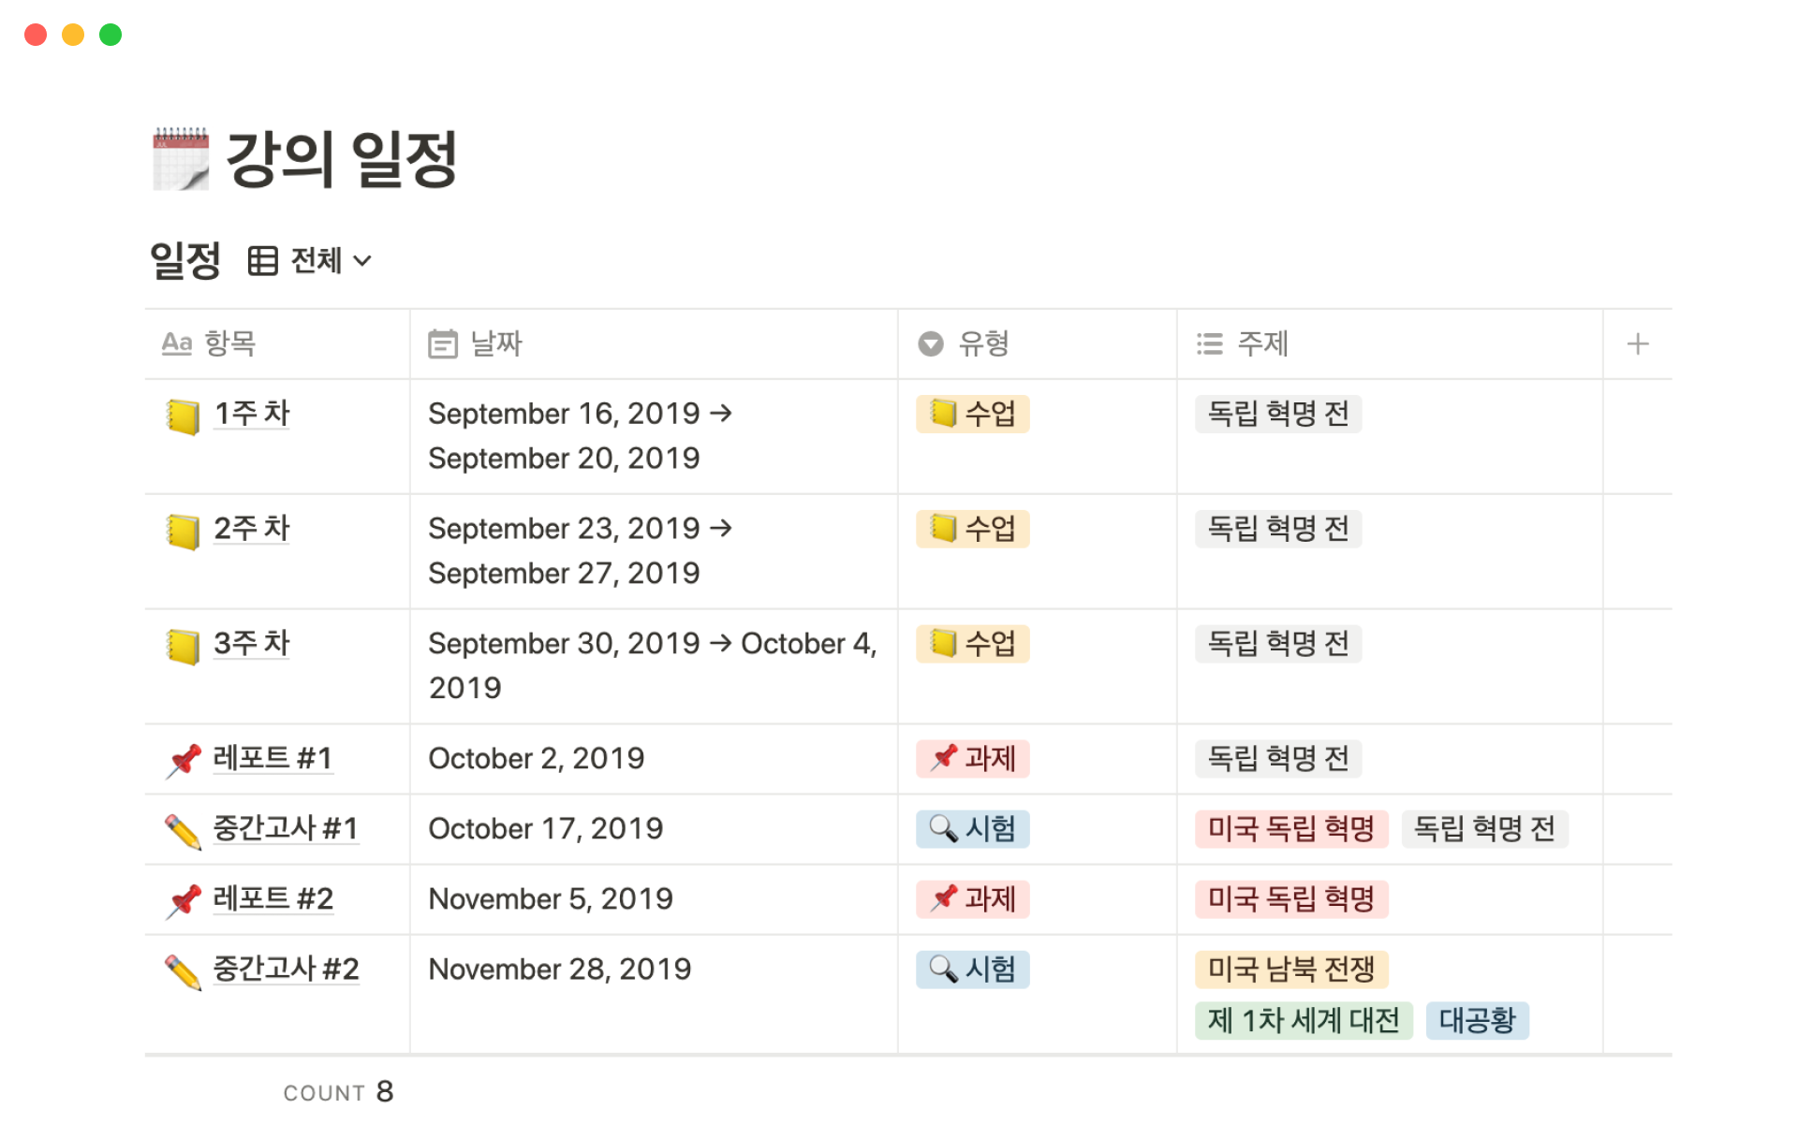Click the pencil icon next to 중간고사 #2
The height and width of the screenshot is (1123, 1798).
pos(183,971)
